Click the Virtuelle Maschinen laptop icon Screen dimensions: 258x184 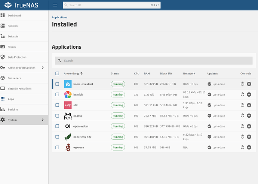coord(3,88)
